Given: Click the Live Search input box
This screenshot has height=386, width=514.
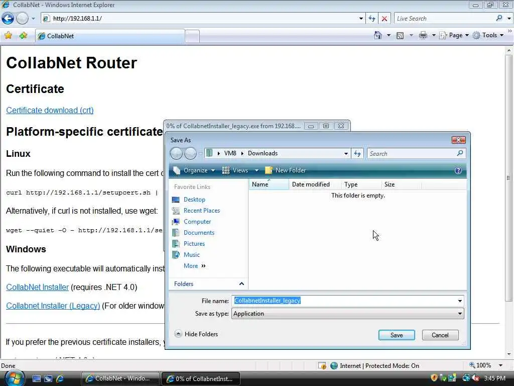Looking at the screenshot, I should click(x=444, y=19).
